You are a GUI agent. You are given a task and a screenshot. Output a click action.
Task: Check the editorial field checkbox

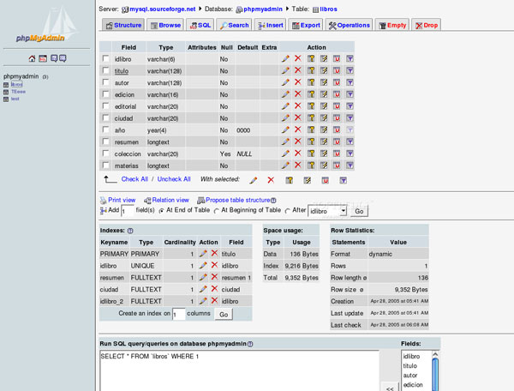point(106,106)
